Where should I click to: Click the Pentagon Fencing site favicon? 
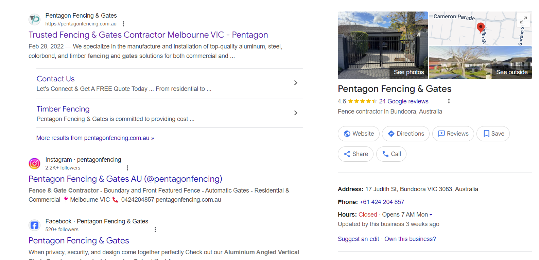34,19
